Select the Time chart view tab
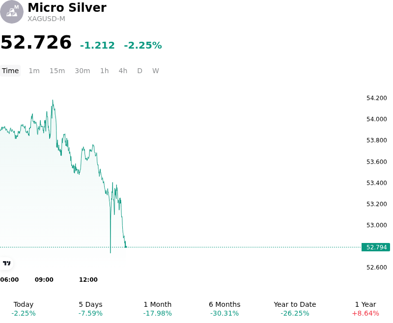This screenshot has width=393, height=323. 10,71
